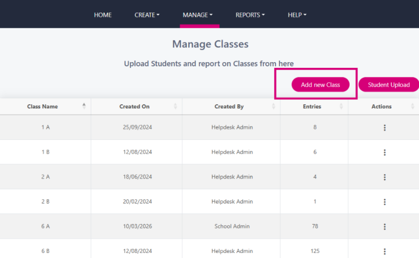The width and height of the screenshot is (419, 258).
Task: Sort by the Actions column arrows
Action: 412,106
